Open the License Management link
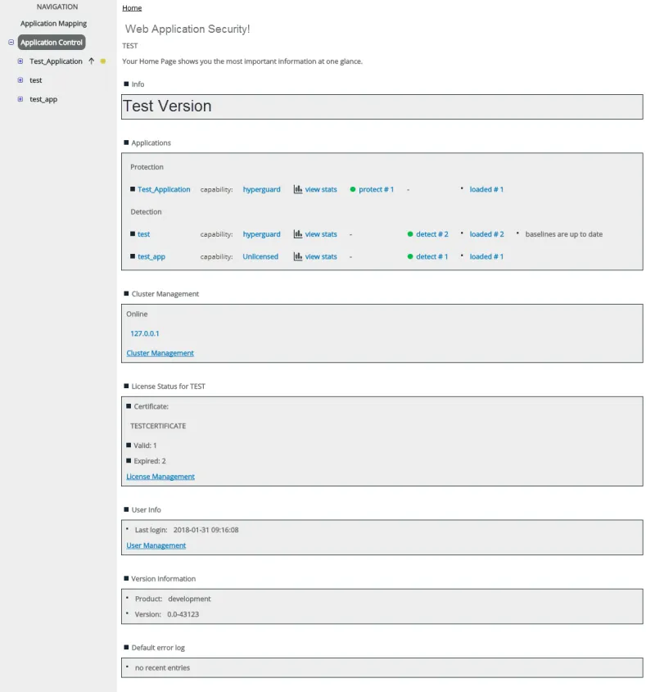The image size is (646, 692). (160, 477)
